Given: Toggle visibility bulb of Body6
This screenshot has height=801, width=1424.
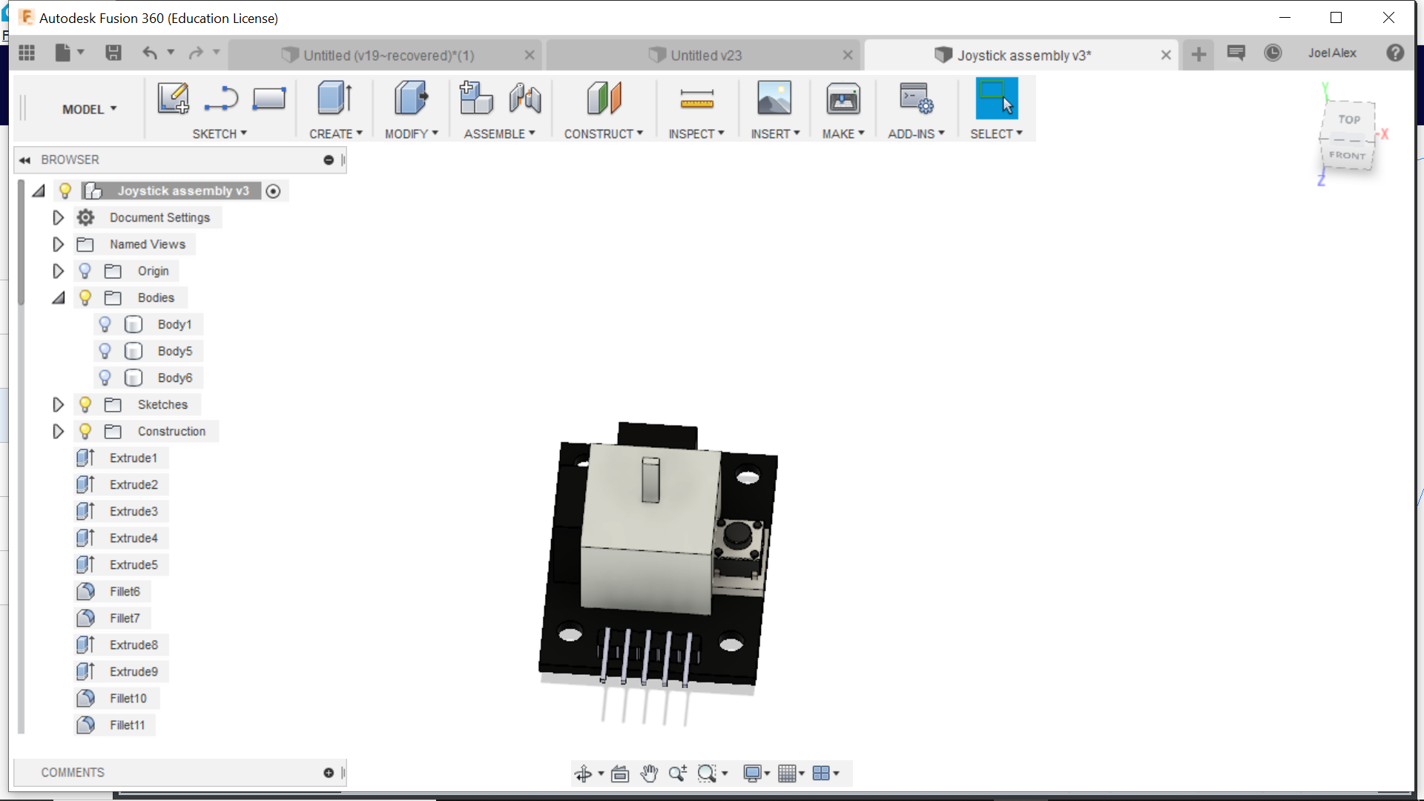Looking at the screenshot, I should click(105, 378).
